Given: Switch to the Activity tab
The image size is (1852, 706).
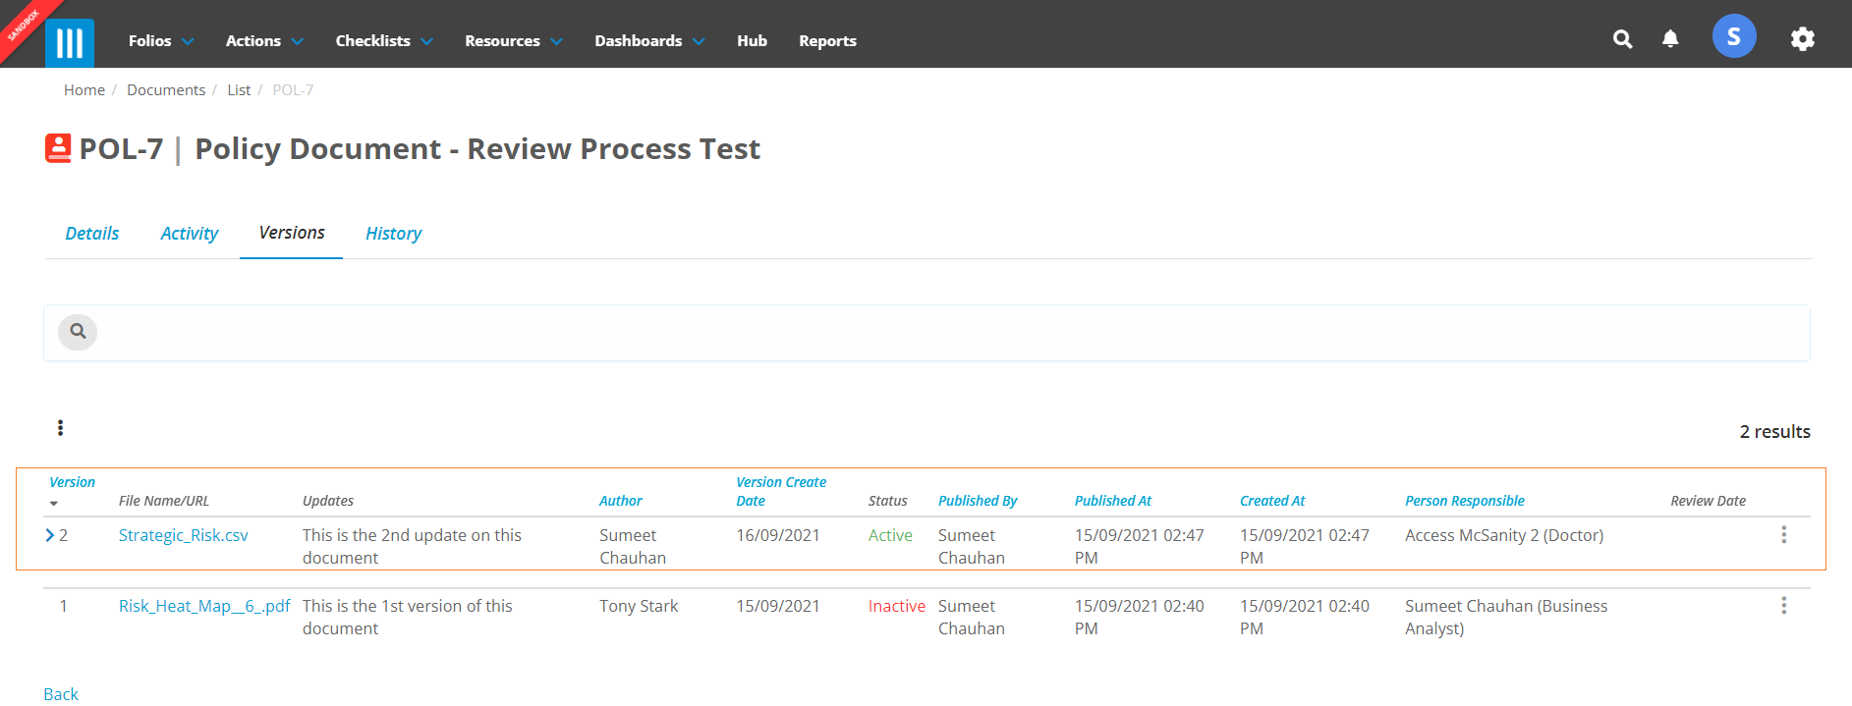Looking at the screenshot, I should coord(190,234).
